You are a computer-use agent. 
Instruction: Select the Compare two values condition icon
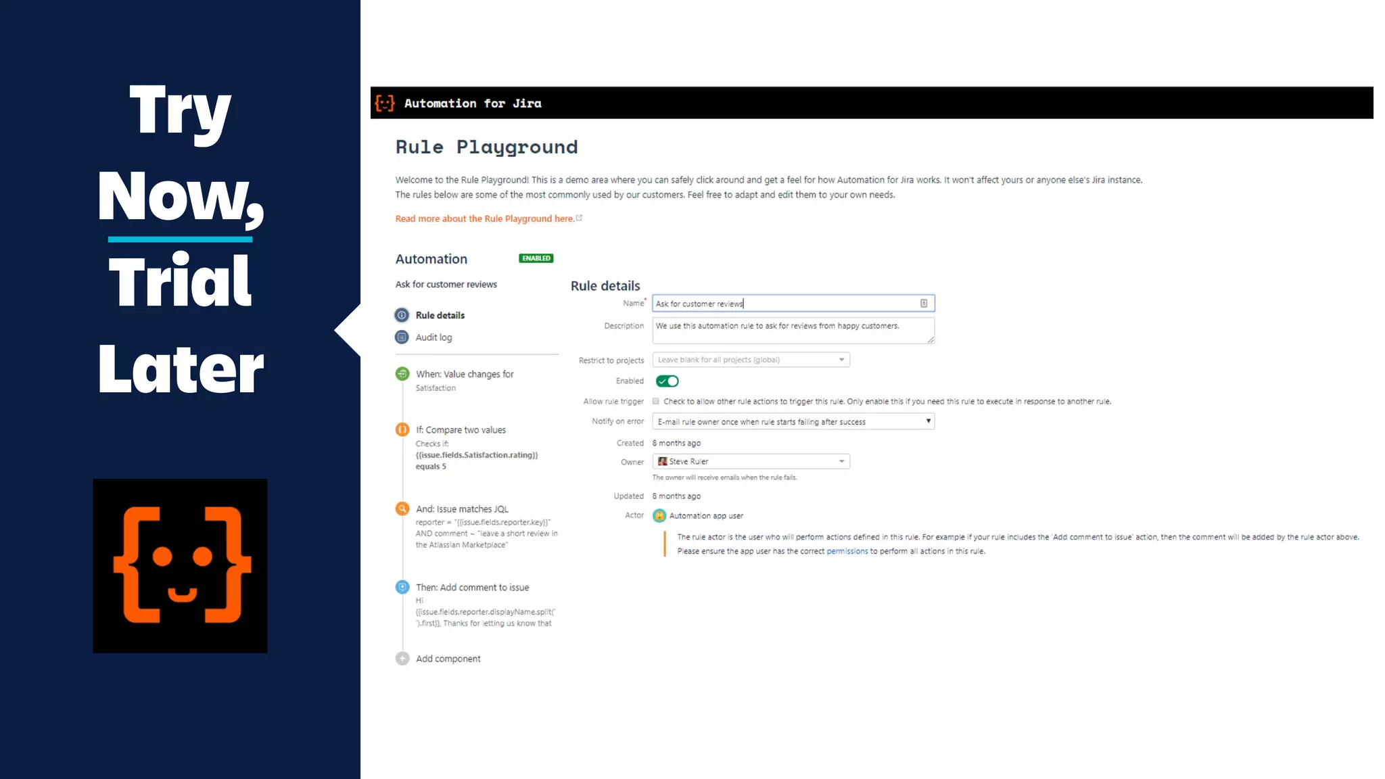click(402, 429)
